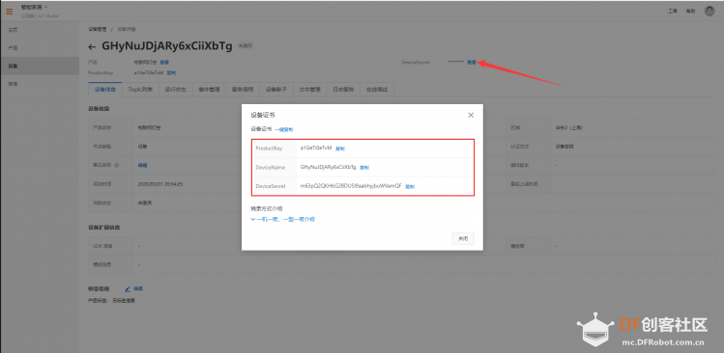This screenshot has width=724, height=353.
Task: Expand the 一机一密、一型一密介绍 section
Action: 282,219
